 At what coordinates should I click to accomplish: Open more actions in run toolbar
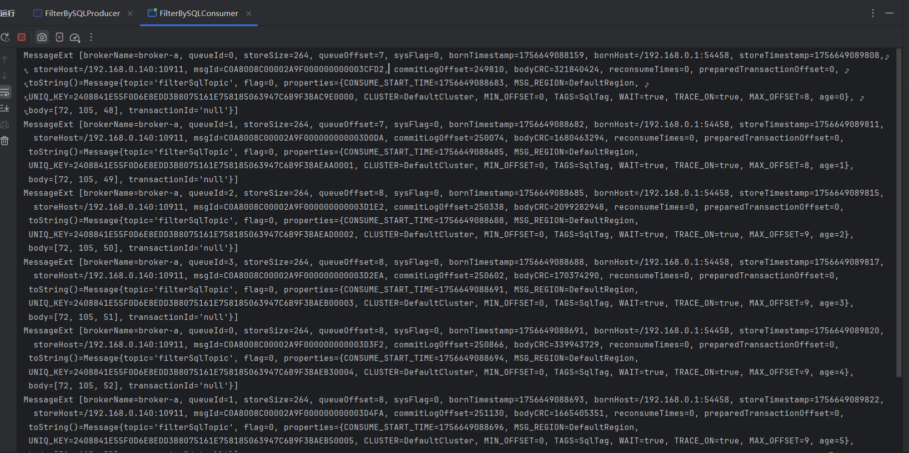[x=91, y=37]
